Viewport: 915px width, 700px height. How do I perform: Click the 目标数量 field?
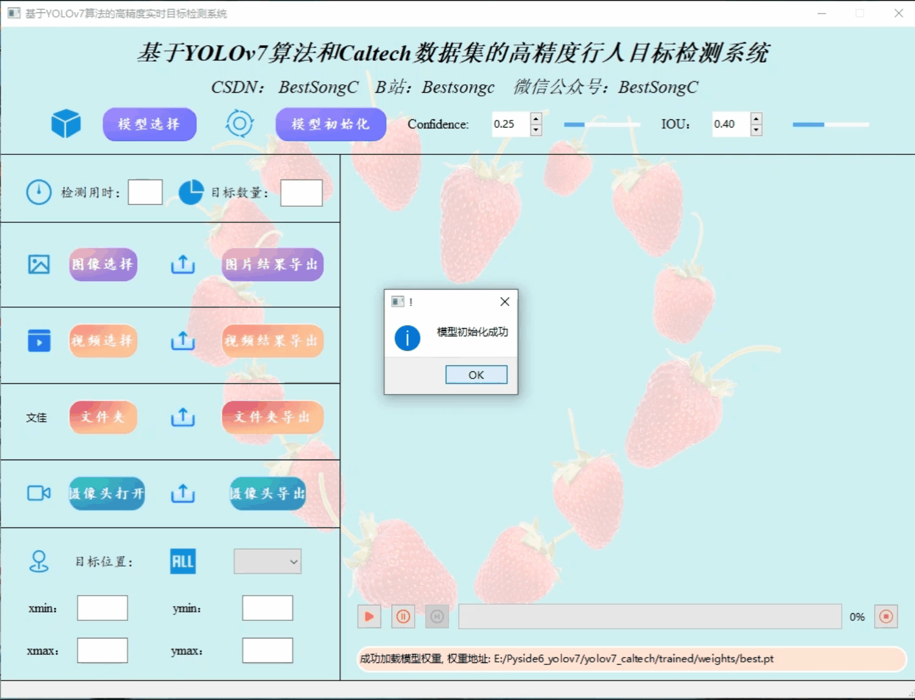(x=301, y=193)
